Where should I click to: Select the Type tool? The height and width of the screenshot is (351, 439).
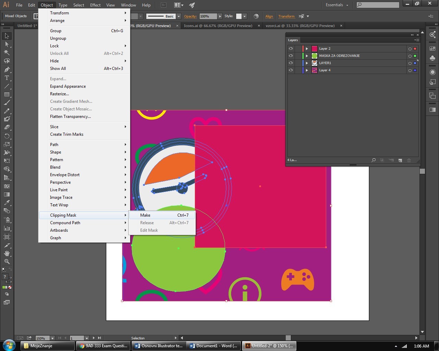click(x=7, y=78)
